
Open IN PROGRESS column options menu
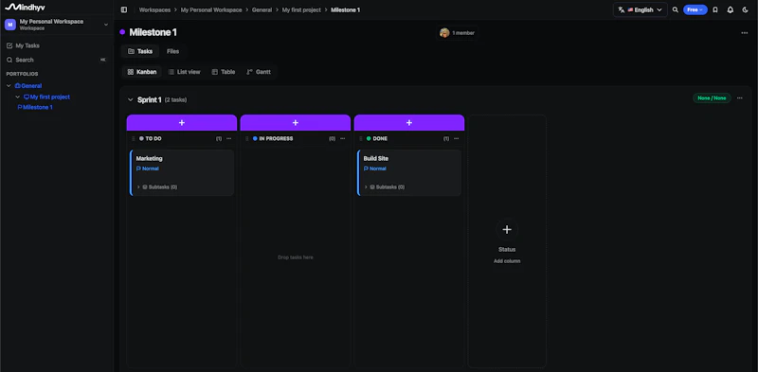tap(342, 138)
